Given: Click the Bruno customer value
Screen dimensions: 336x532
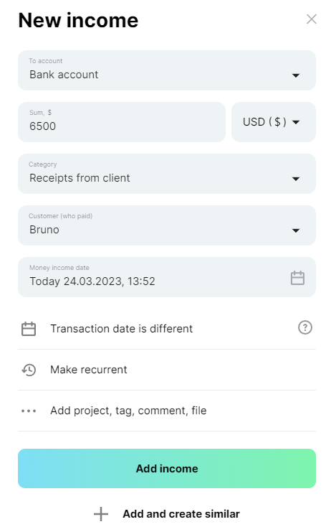Looking at the screenshot, I should click(44, 230).
